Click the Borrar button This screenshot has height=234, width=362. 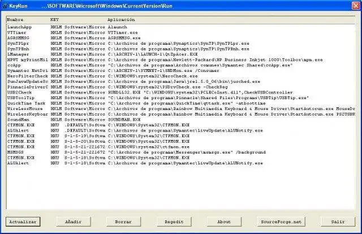[x=123, y=222]
